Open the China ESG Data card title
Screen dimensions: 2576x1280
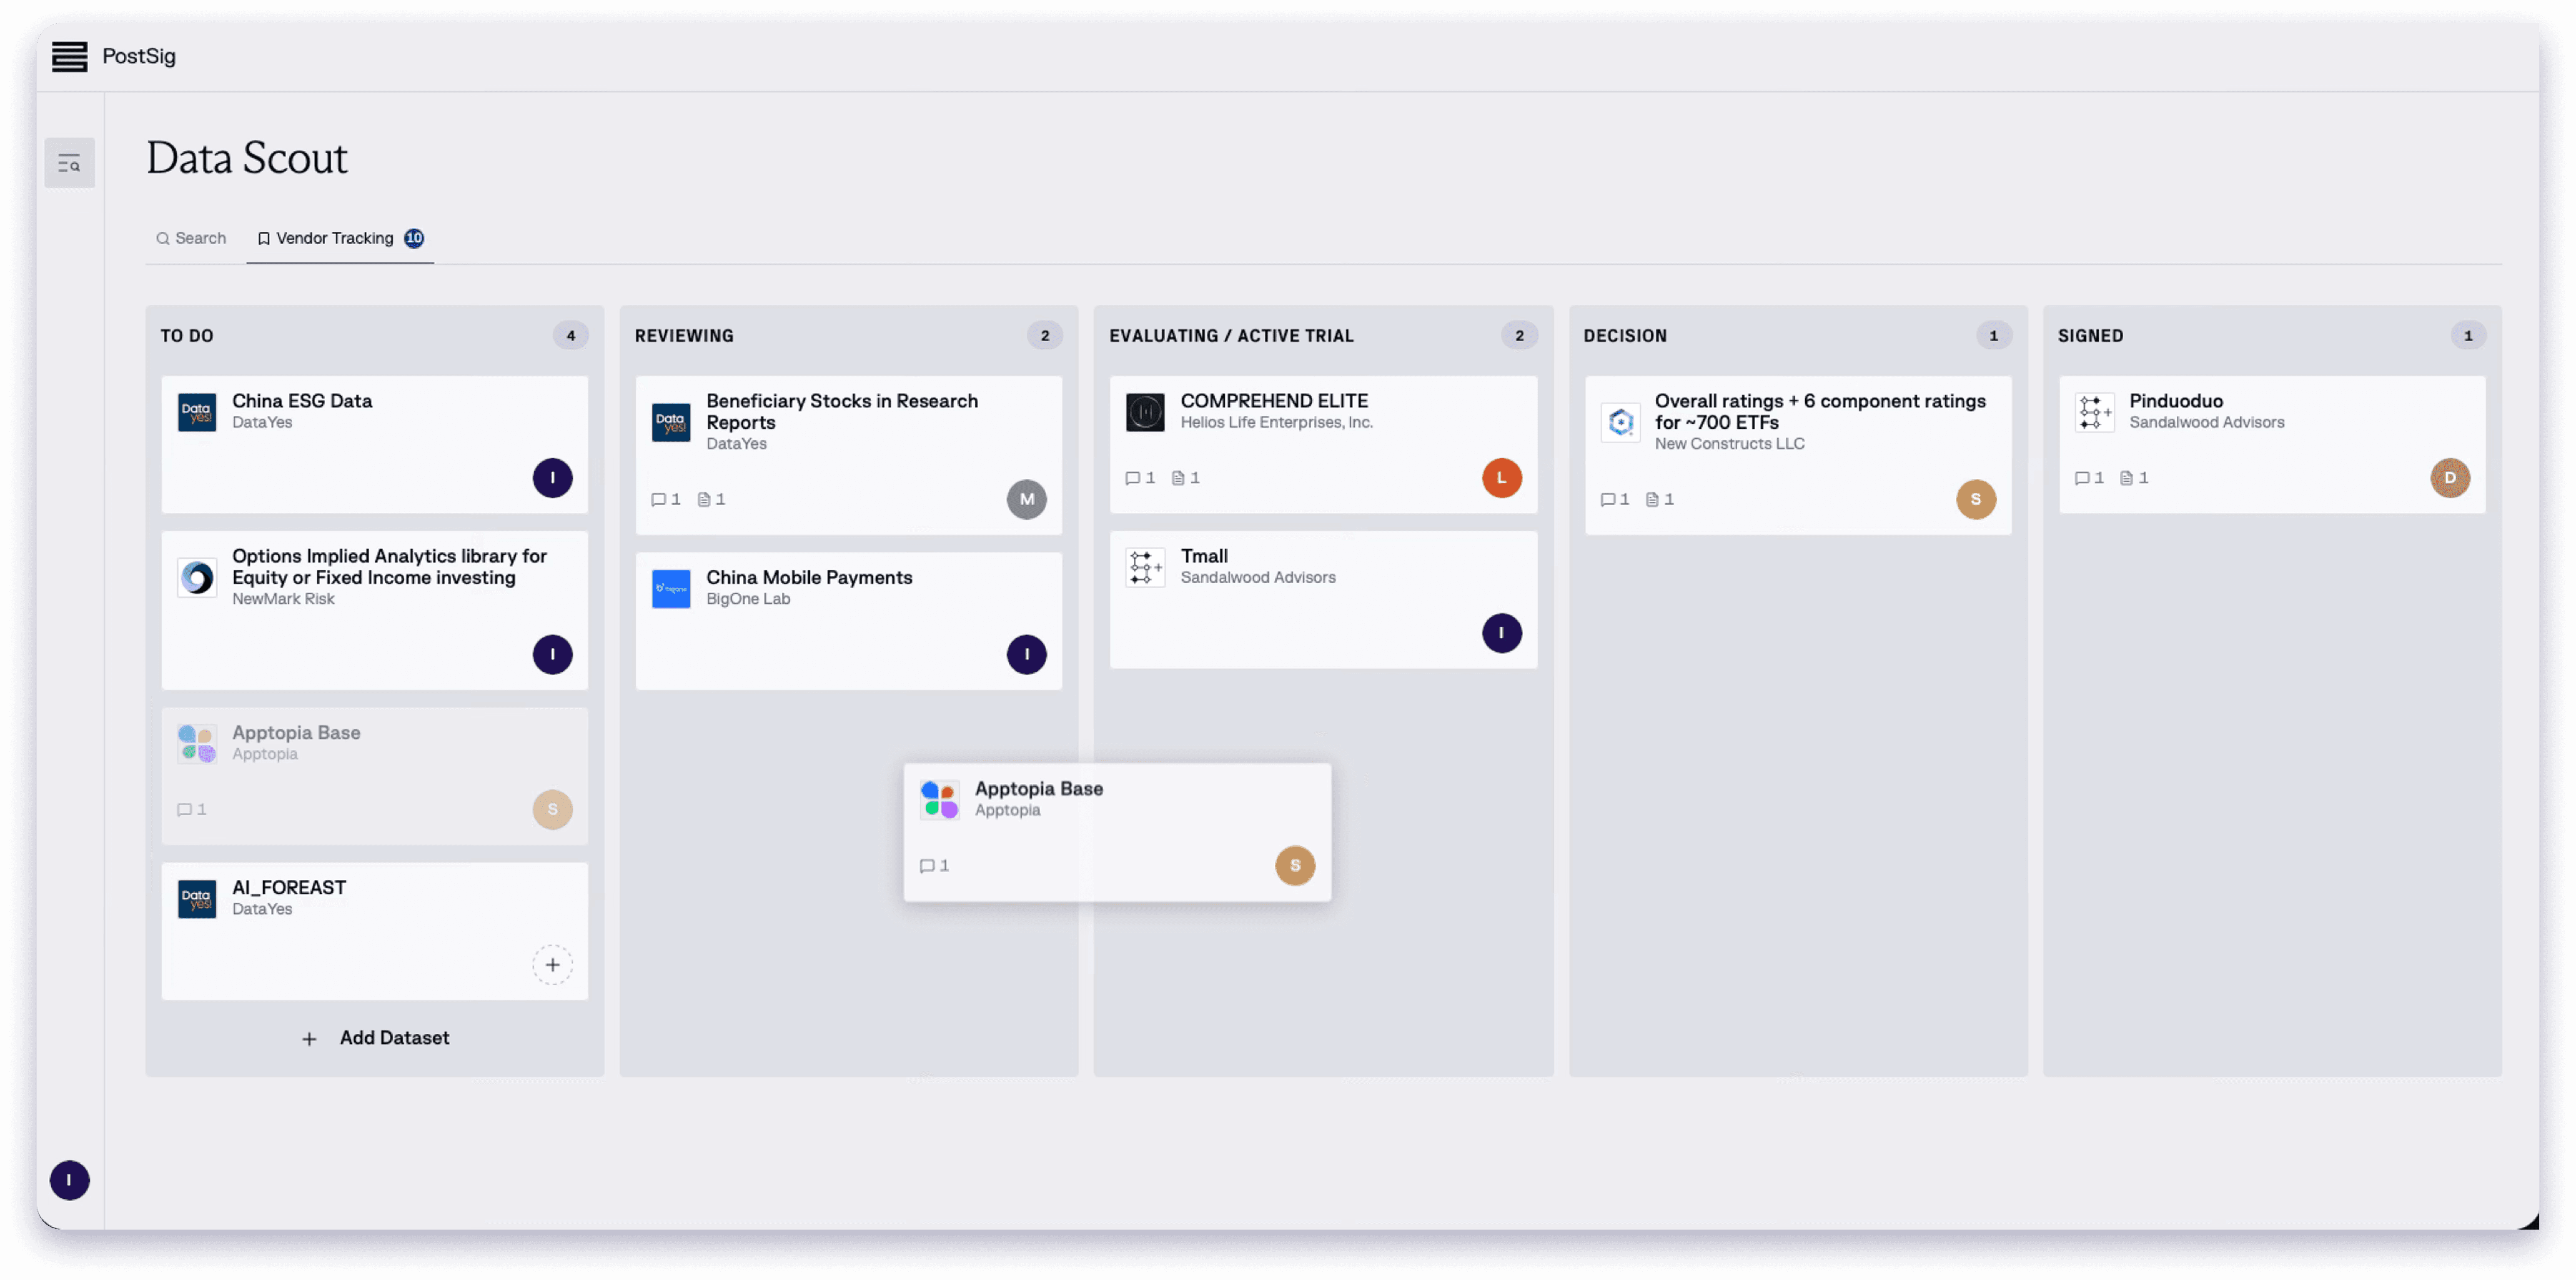[x=302, y=401]
